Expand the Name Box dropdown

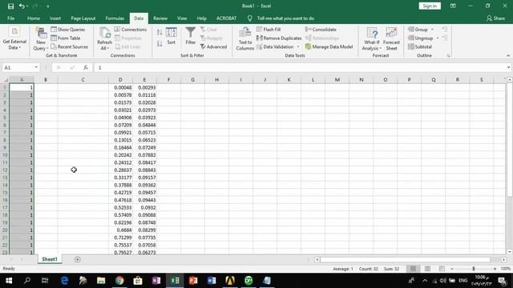pos(36,67)
